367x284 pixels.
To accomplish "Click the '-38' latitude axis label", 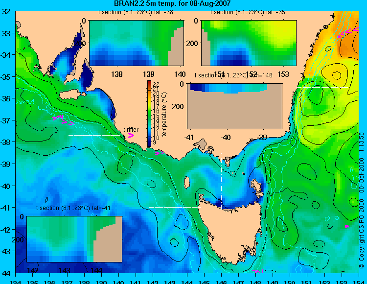I will coord(5,142).
